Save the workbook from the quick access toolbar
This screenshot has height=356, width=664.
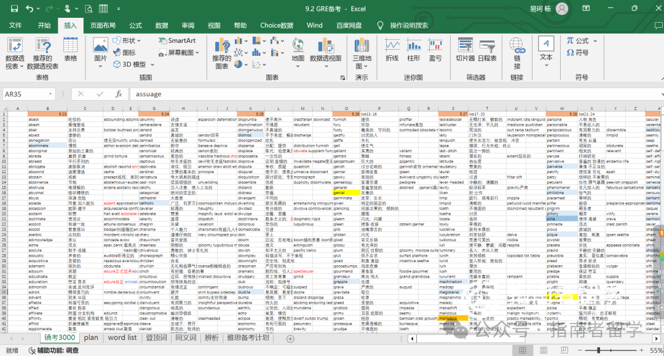(x=14, y=9)
